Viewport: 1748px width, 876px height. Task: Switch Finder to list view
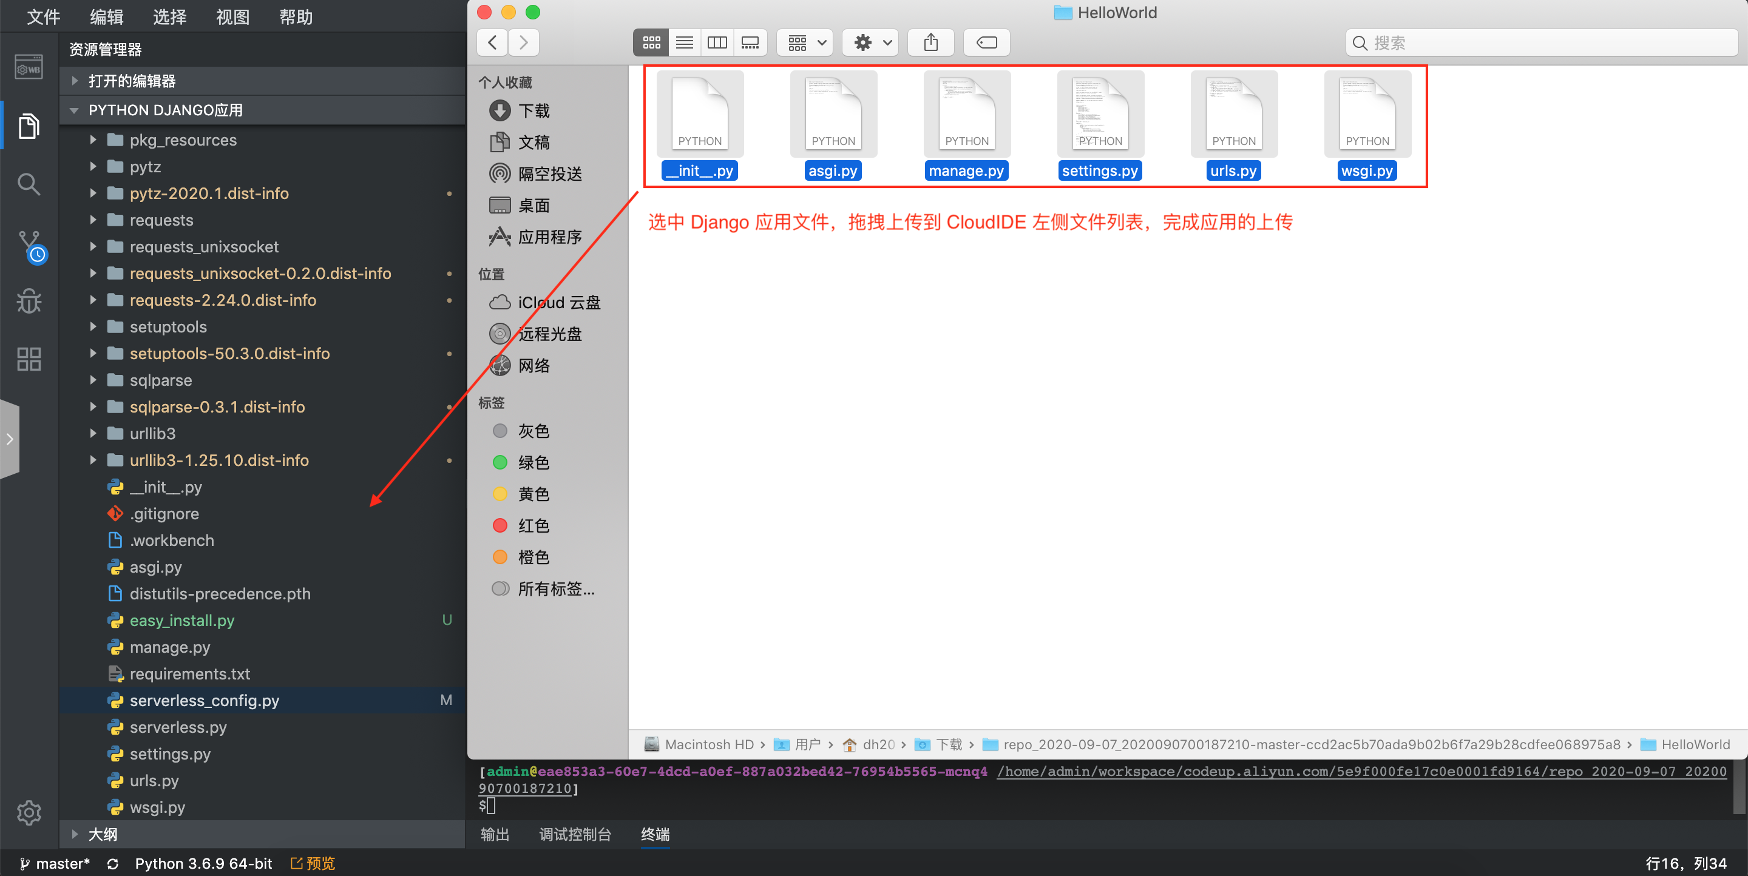pos(684,42)
